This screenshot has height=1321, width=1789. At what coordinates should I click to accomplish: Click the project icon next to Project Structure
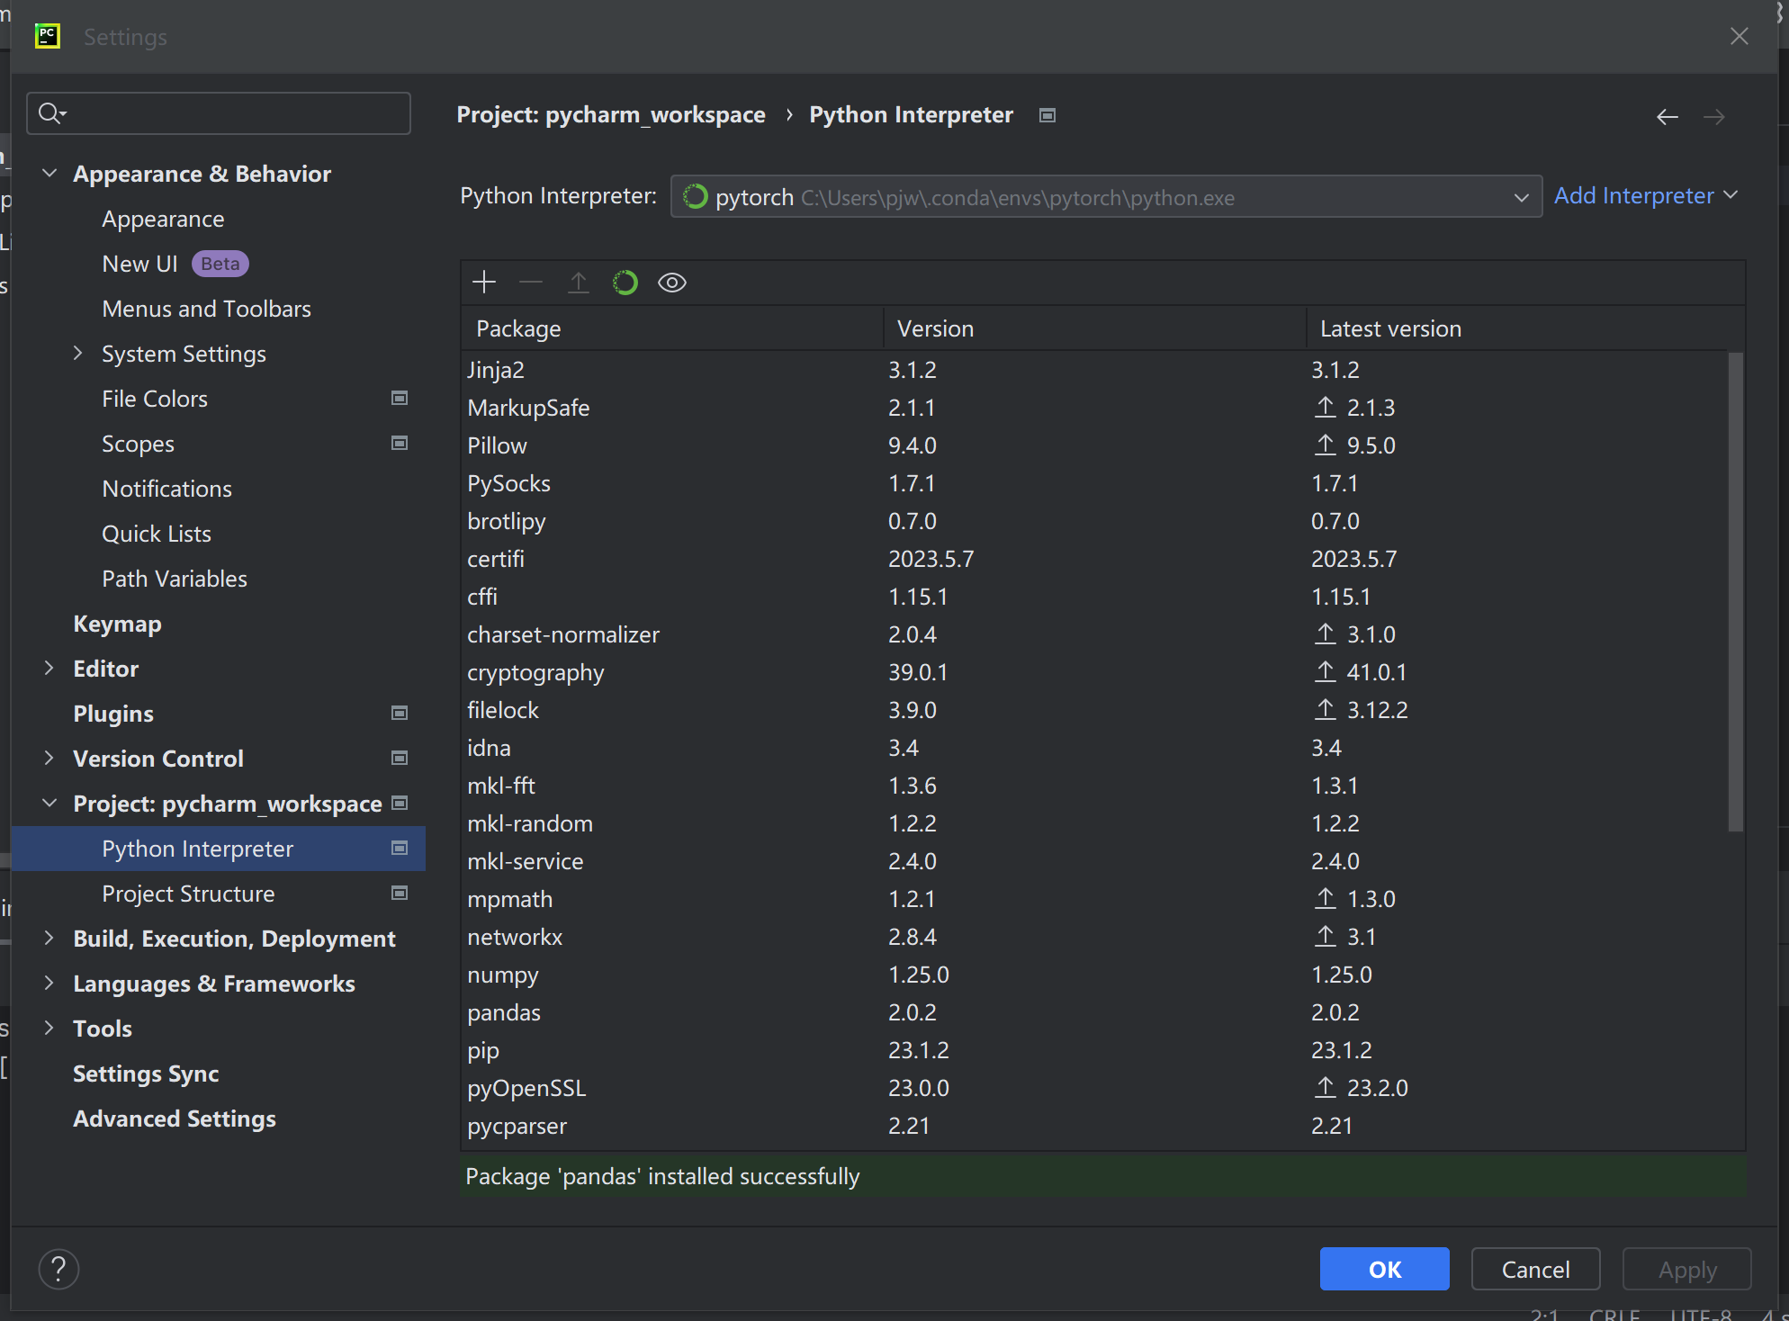(x=400, y=893)
